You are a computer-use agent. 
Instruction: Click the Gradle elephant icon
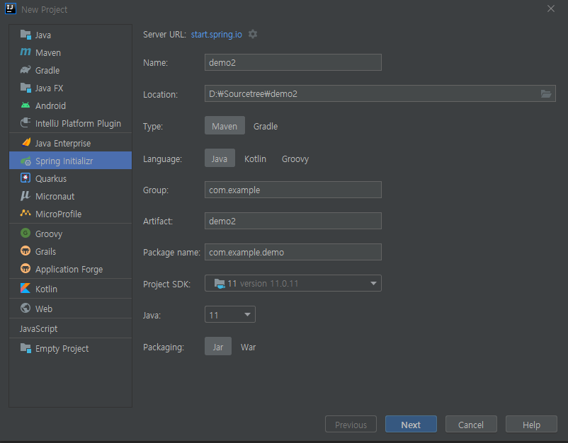(x=25, y=70)
